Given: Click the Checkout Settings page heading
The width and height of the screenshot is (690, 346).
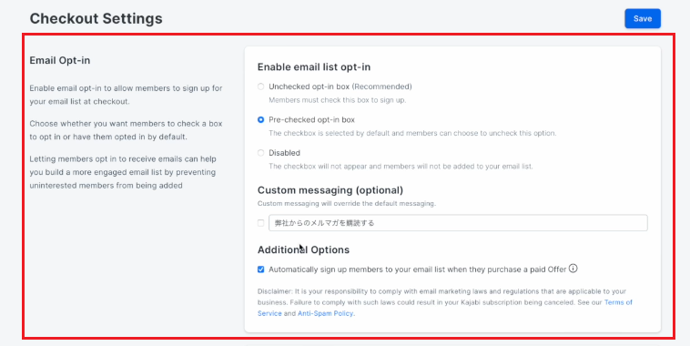Looking at the screenshot, I should tap(96, 18).
